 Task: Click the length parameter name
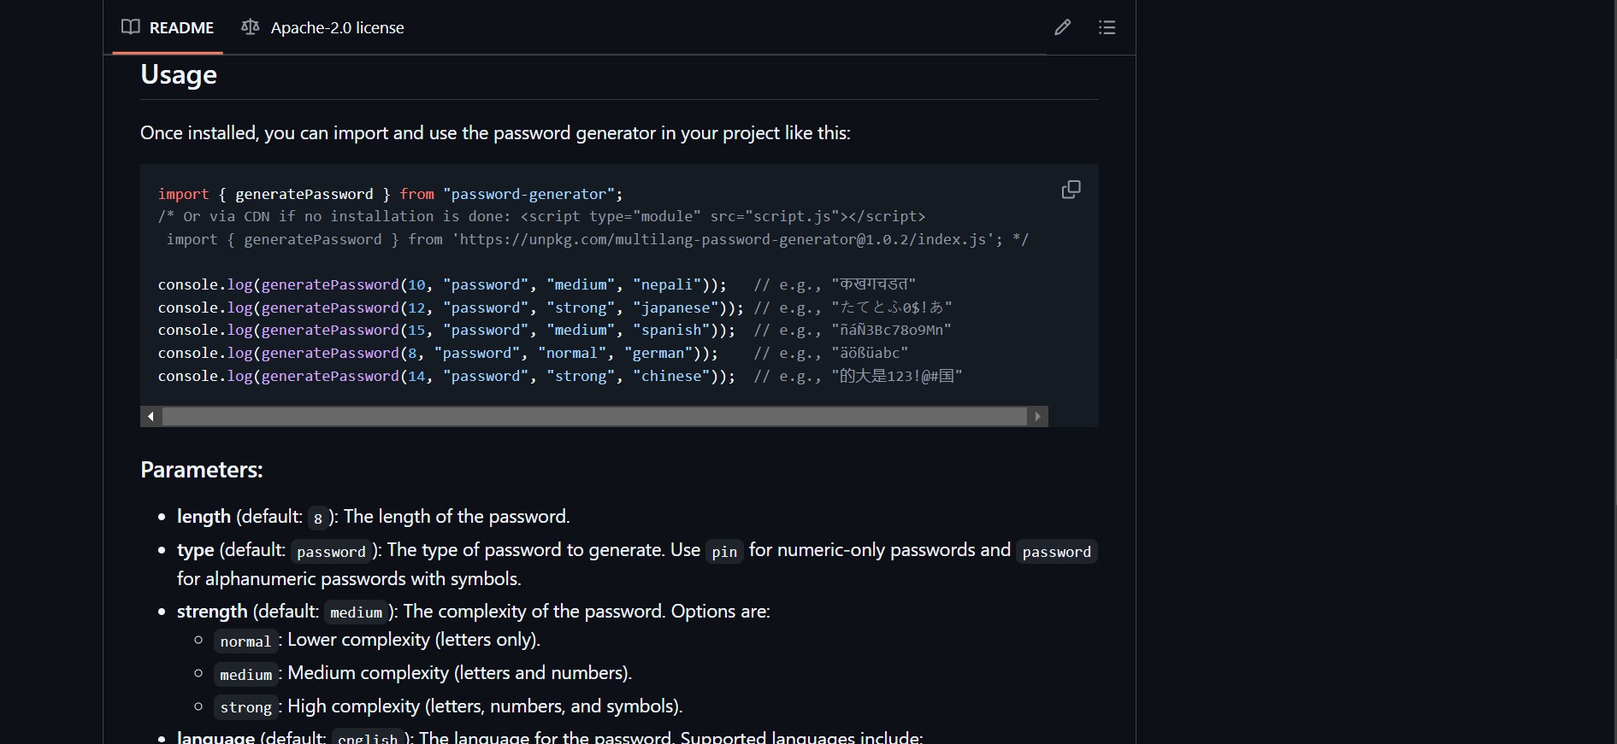coord(204,517)
